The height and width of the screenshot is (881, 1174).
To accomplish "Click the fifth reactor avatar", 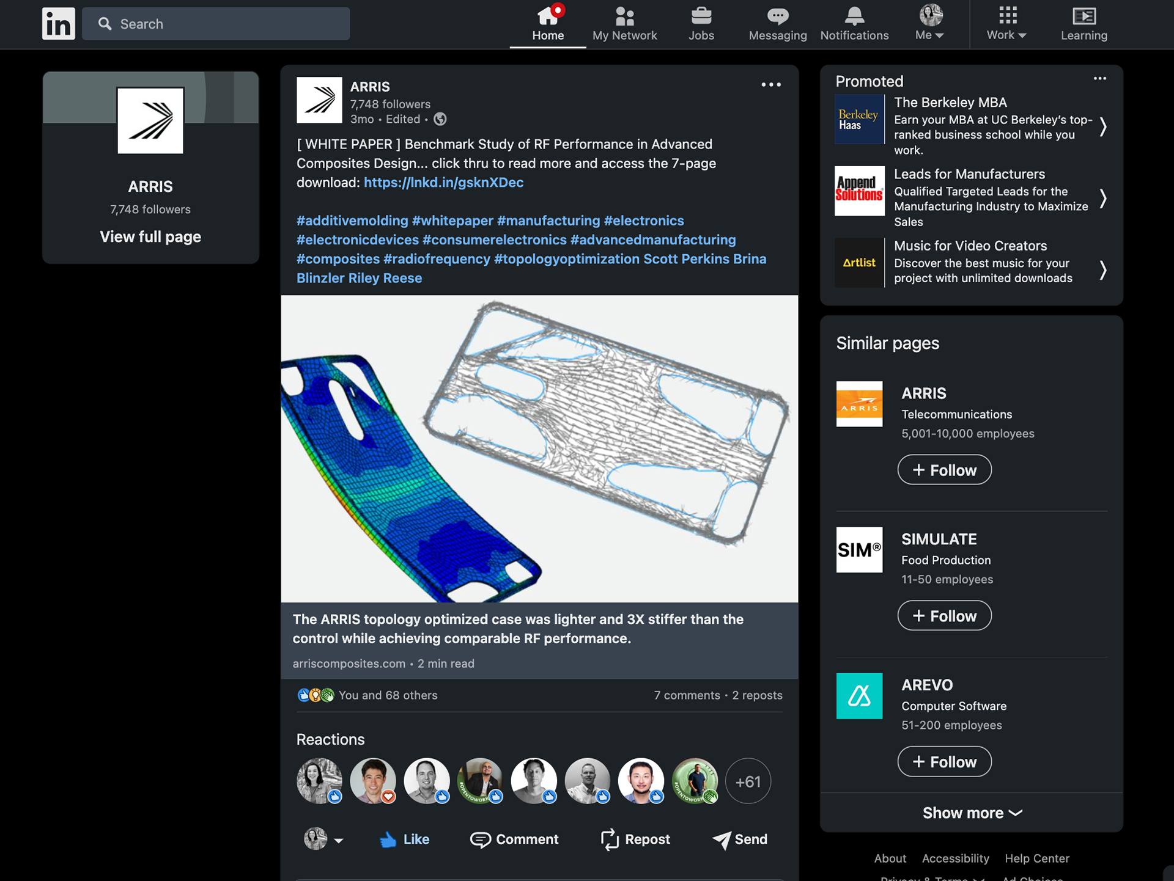I will click(534, 781).
